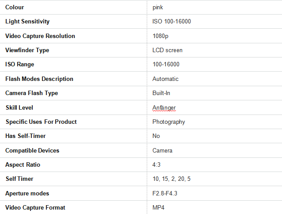Select the 'Automatic' flash mode value

click(x=165, y=79)
